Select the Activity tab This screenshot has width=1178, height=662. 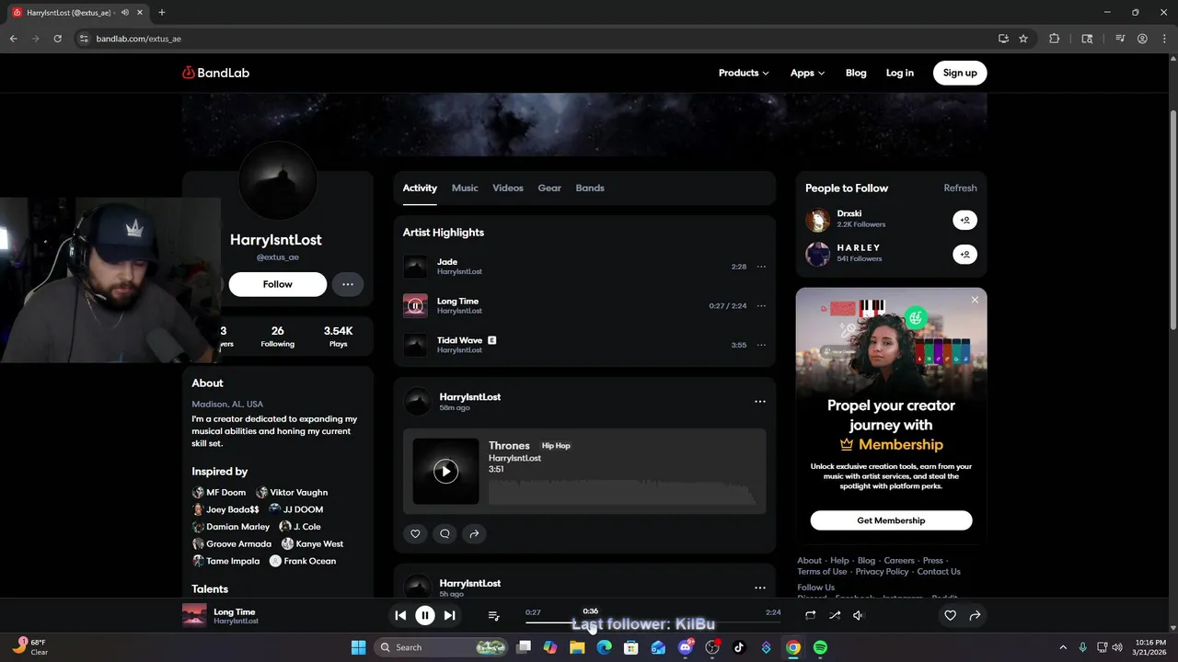[x=420, y=188]
